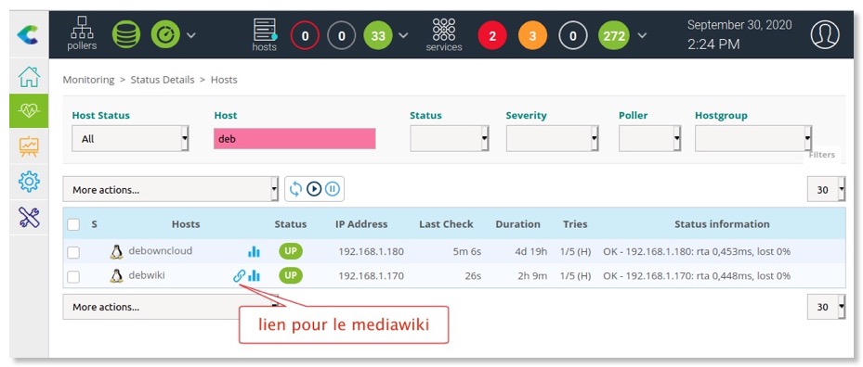The width and height of the screenshot is (863, 367).
Task: Click IP address 192.168.1.180
Action: click(x=371, y=252)
